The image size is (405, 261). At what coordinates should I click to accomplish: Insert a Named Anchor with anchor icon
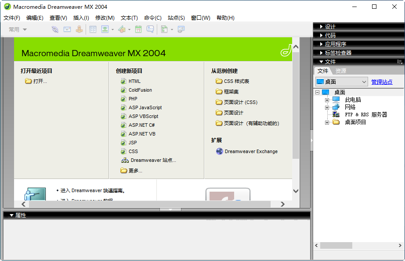80,29
